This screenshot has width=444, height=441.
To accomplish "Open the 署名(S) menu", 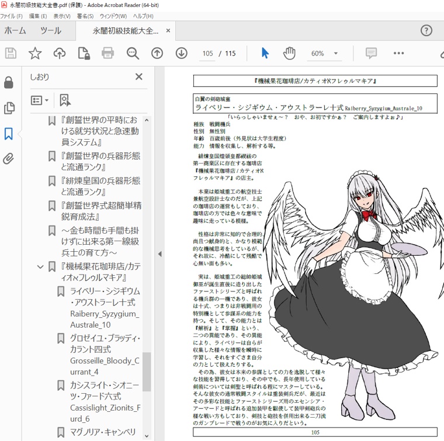I will (x=85, y=16).
